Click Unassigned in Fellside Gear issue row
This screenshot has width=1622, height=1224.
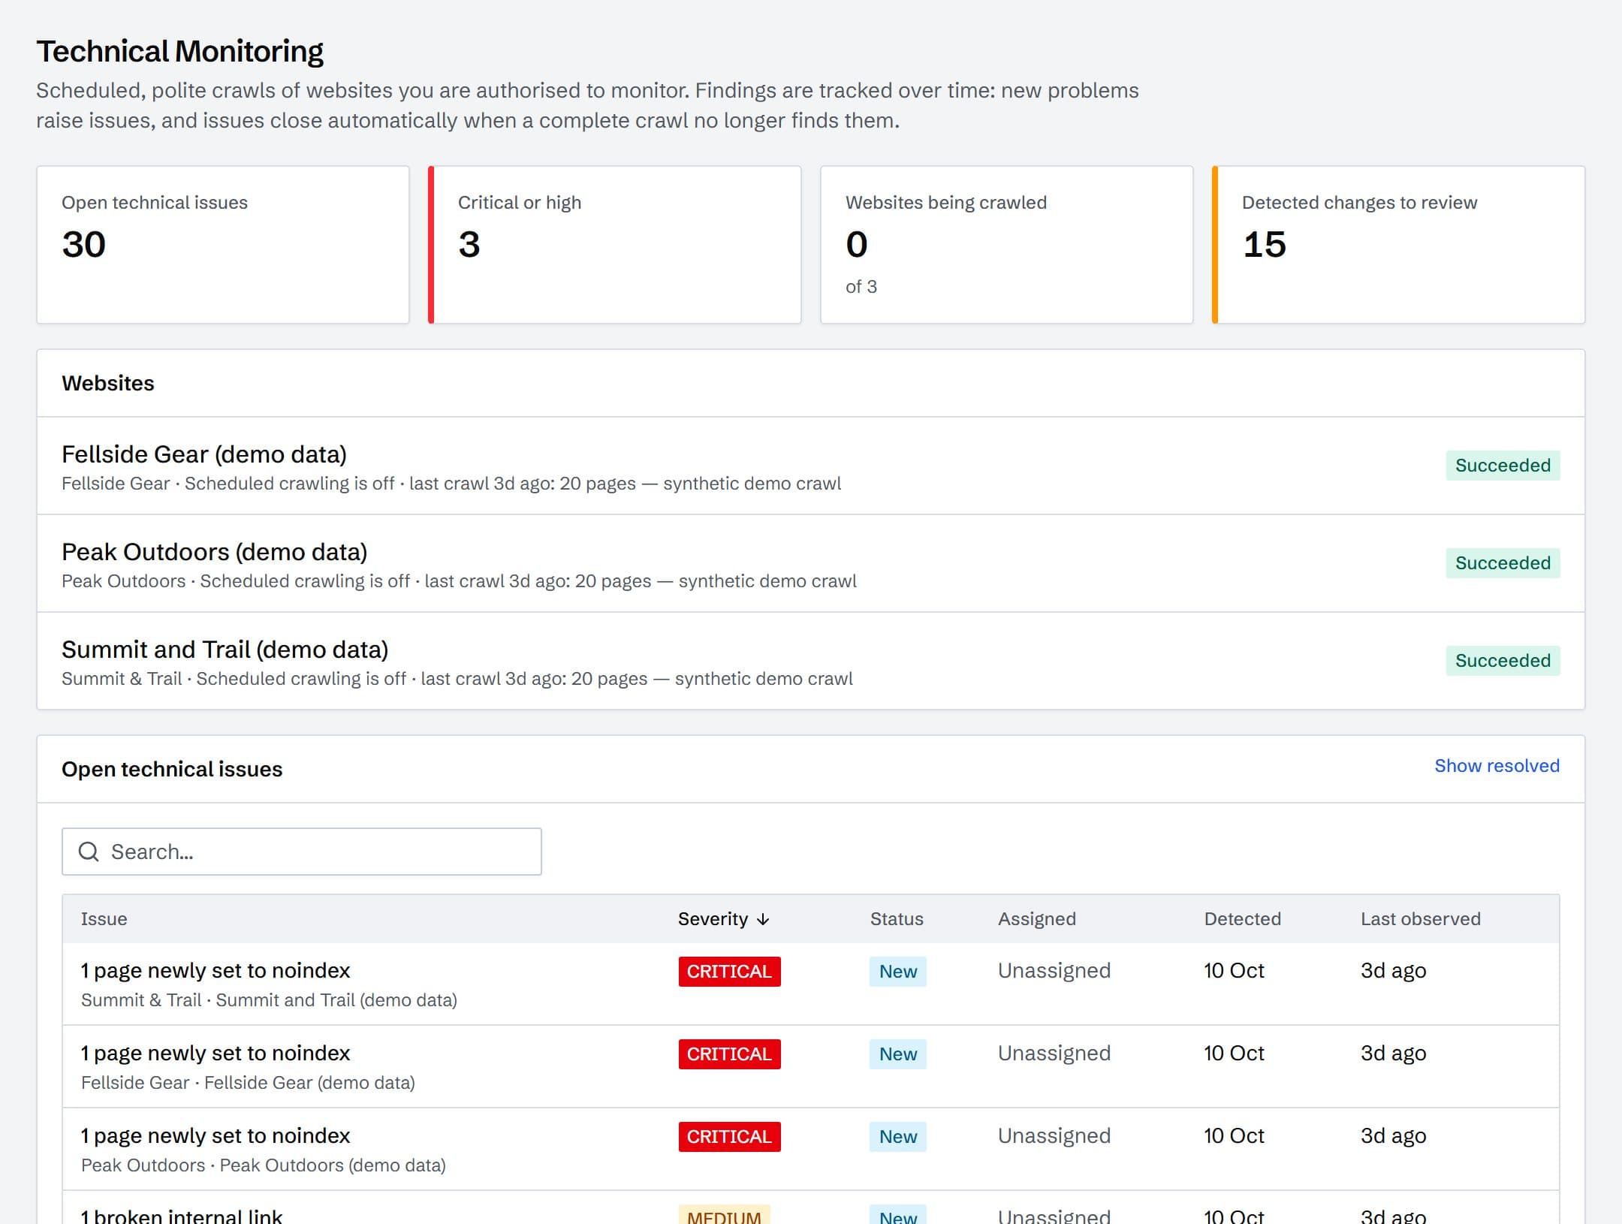1054,1053
